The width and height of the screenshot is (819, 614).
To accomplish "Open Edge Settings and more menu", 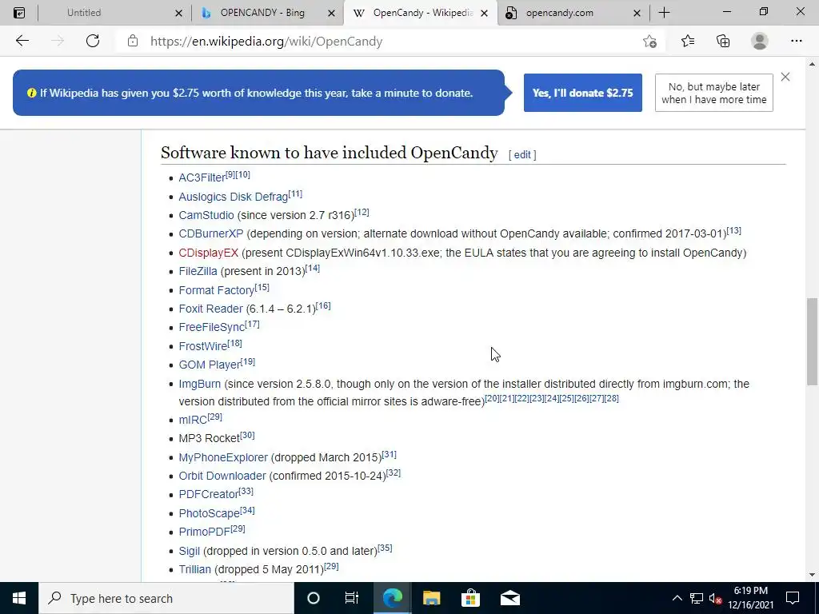I will point(796,41).
